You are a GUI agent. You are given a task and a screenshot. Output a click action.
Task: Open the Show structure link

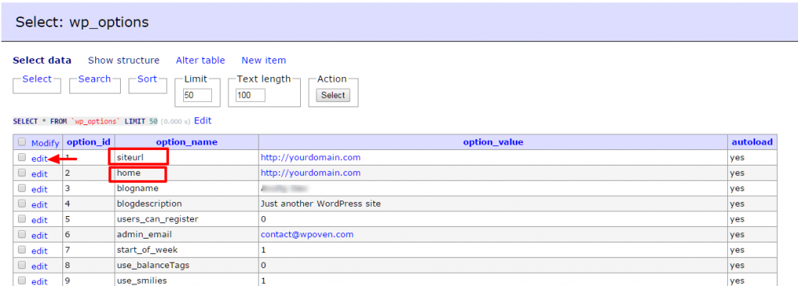point(124,61)
